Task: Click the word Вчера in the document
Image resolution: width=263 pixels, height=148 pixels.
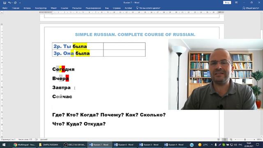Action: point(60,79)
